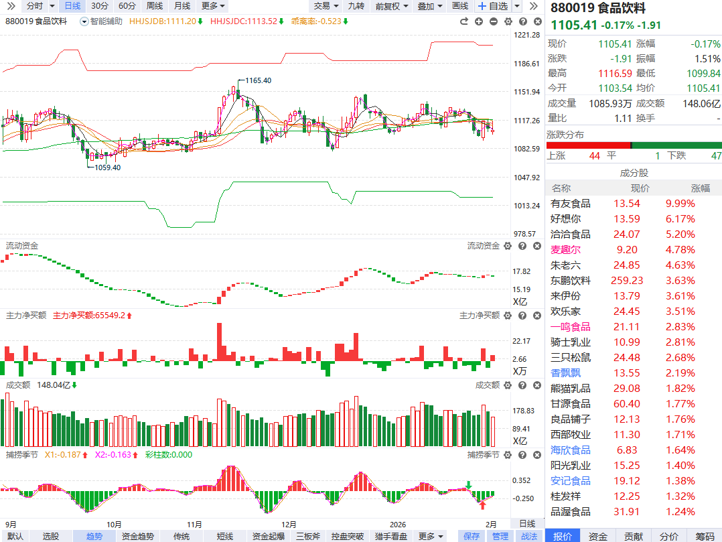Add stock to watchlist with 自选 button
The image size is (722, 542).
[492, 6]
